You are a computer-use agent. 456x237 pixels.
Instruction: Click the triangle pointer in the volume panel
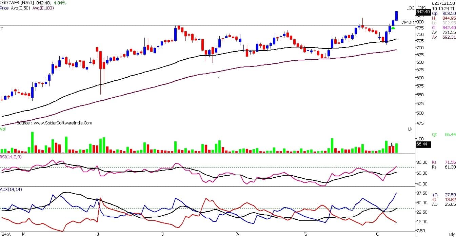coord(392,144)
